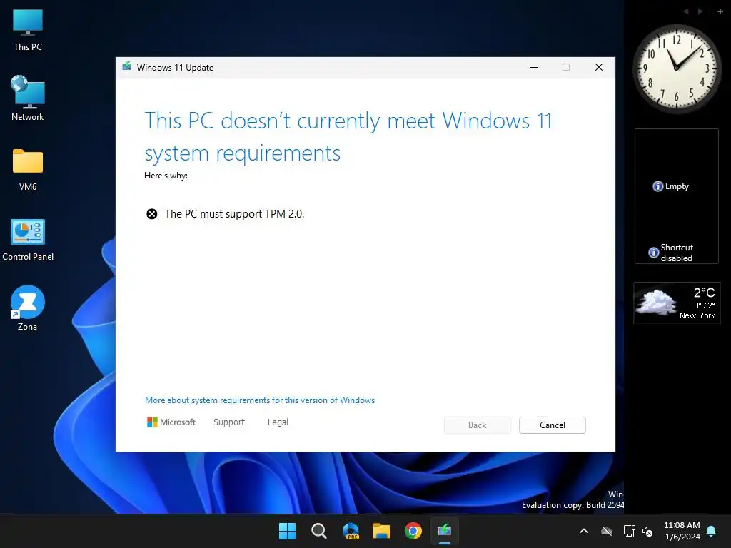
Task: Close the Windows 11 Update window
Action: tap(599, 67)
